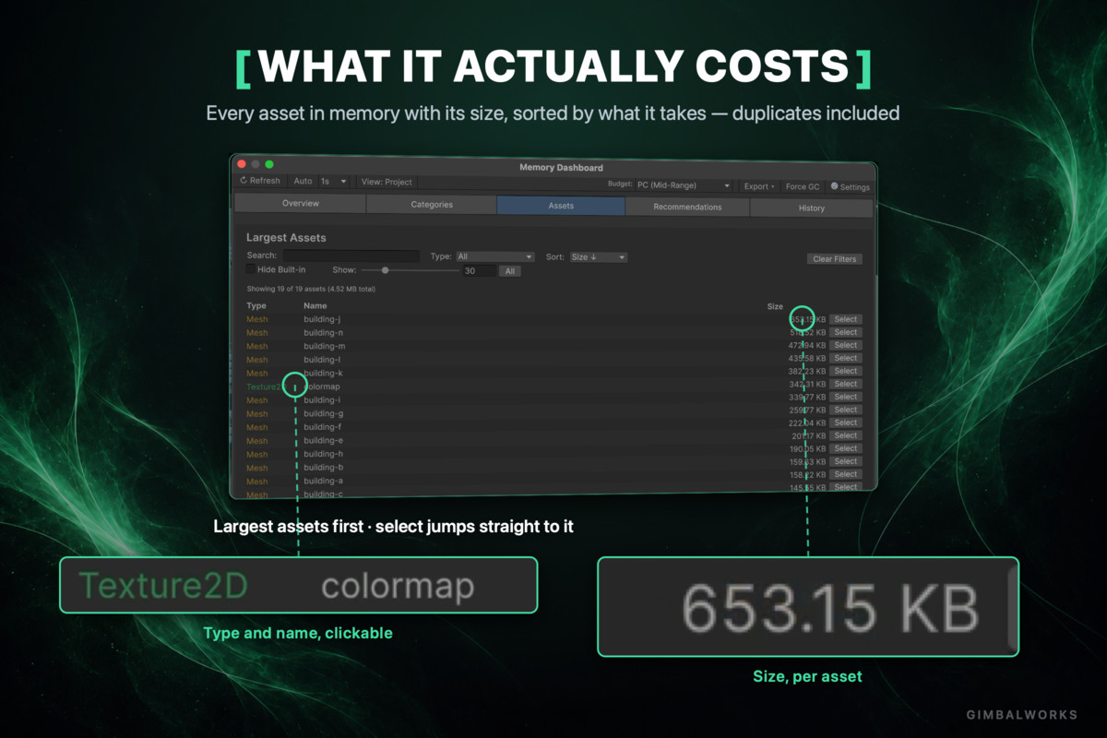The height and width of the screenshot is (738, 1107).
Task: Open the History tab
Action: (811, 208)
